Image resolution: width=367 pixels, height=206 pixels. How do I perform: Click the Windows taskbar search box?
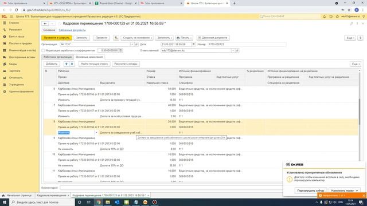click(42, 202)
